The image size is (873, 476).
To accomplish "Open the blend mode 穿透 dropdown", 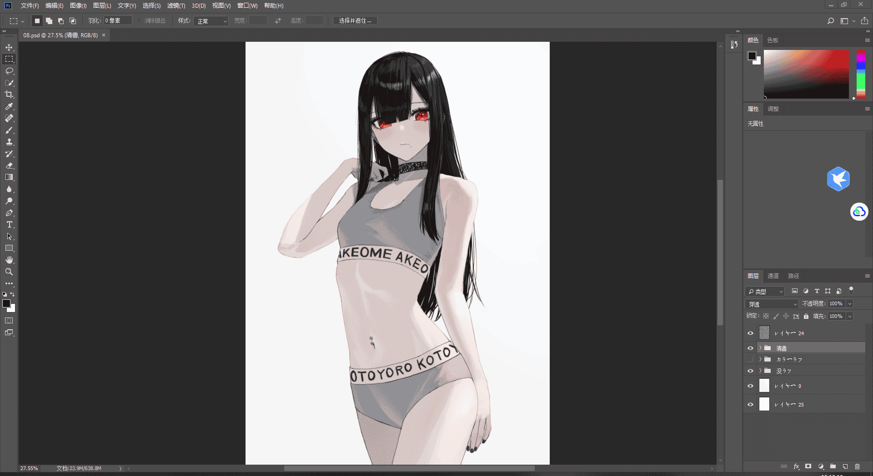I will (x=772, y=304).
